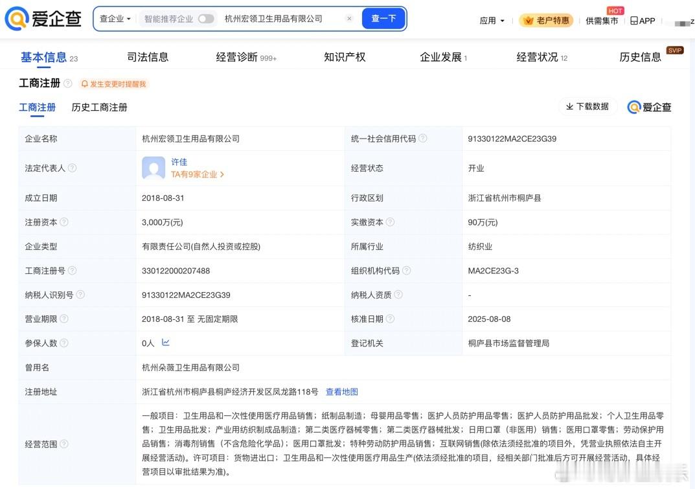Switch to the 司法信息 tab

148,57
